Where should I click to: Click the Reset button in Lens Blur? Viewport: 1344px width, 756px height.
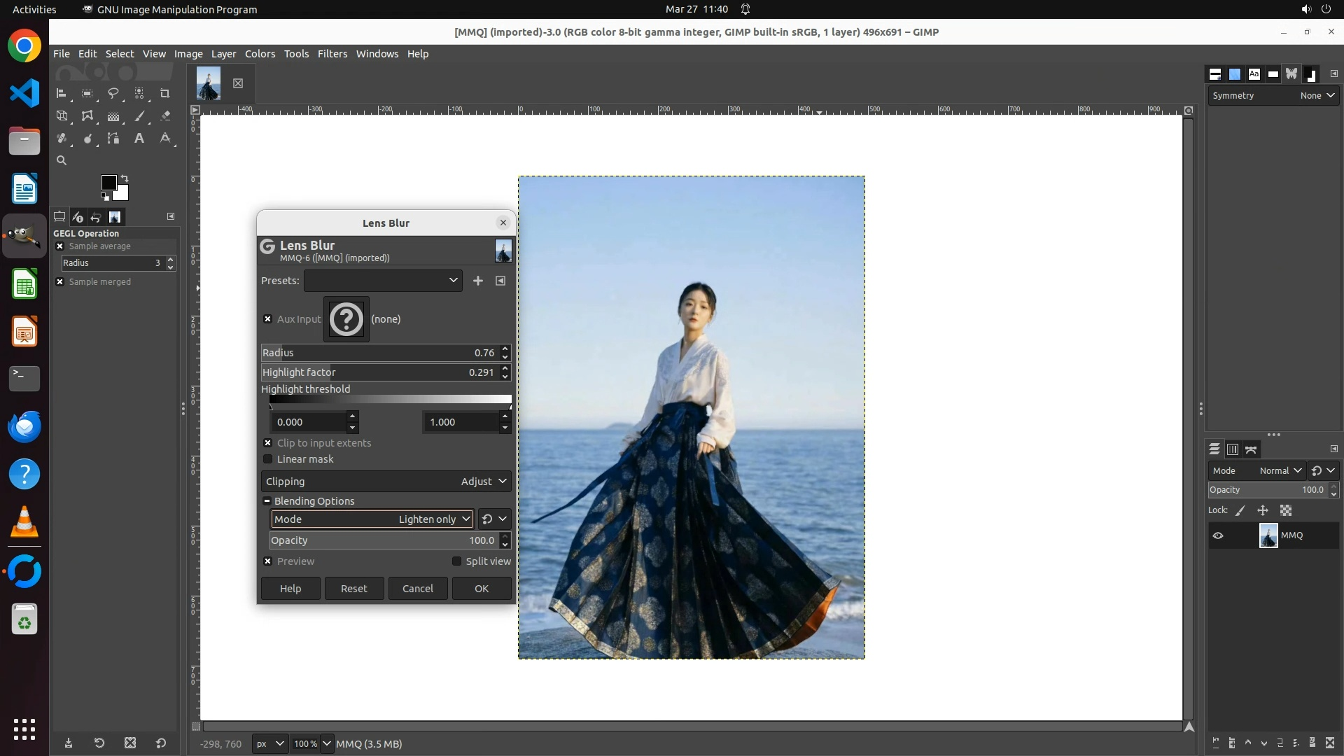click(353, 589)
